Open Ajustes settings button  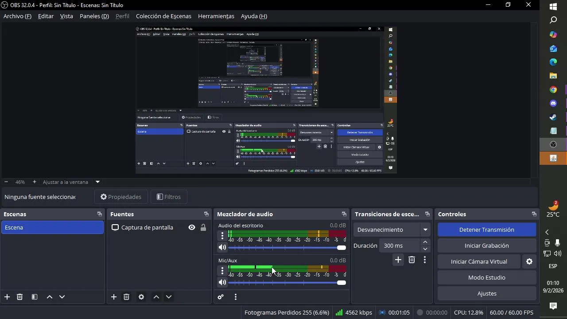[x=487, y=293]
